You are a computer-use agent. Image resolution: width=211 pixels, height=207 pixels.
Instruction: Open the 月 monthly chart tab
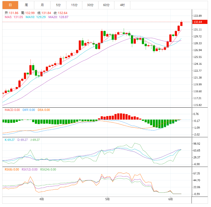[x=42, y=5]
